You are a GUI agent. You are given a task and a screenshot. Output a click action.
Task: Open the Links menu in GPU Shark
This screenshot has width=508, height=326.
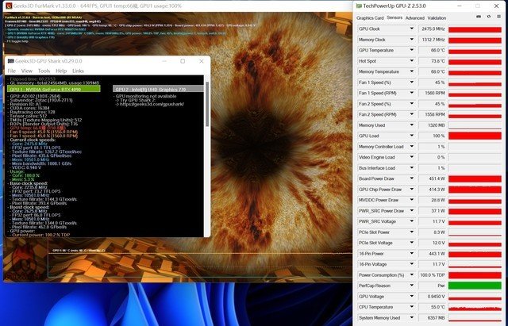click(x=78, y=71)
